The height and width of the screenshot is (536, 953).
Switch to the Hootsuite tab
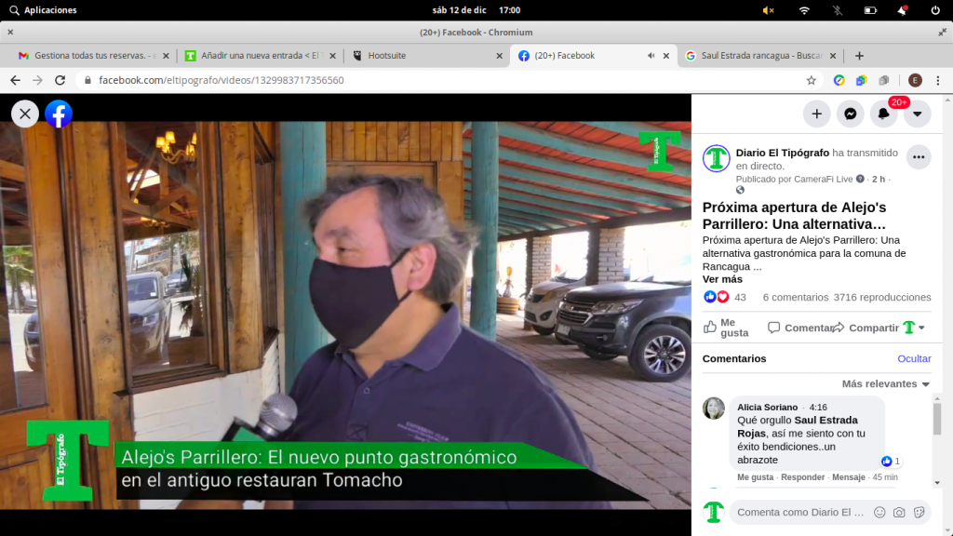(x=426, y=55)
